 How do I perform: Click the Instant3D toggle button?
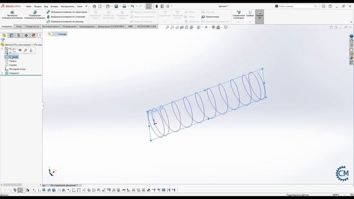(259, 16)
